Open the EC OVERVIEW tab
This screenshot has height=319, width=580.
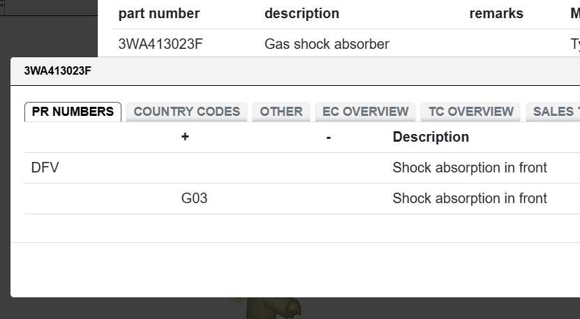point(365,112)
